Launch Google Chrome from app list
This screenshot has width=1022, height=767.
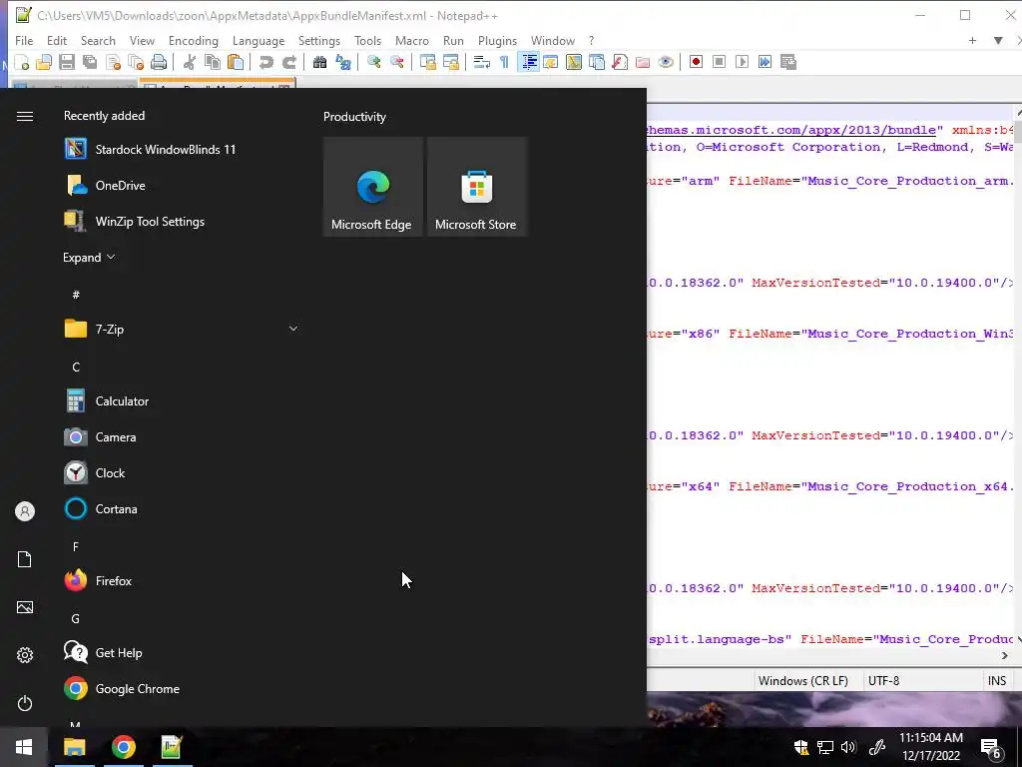[183, 689]
